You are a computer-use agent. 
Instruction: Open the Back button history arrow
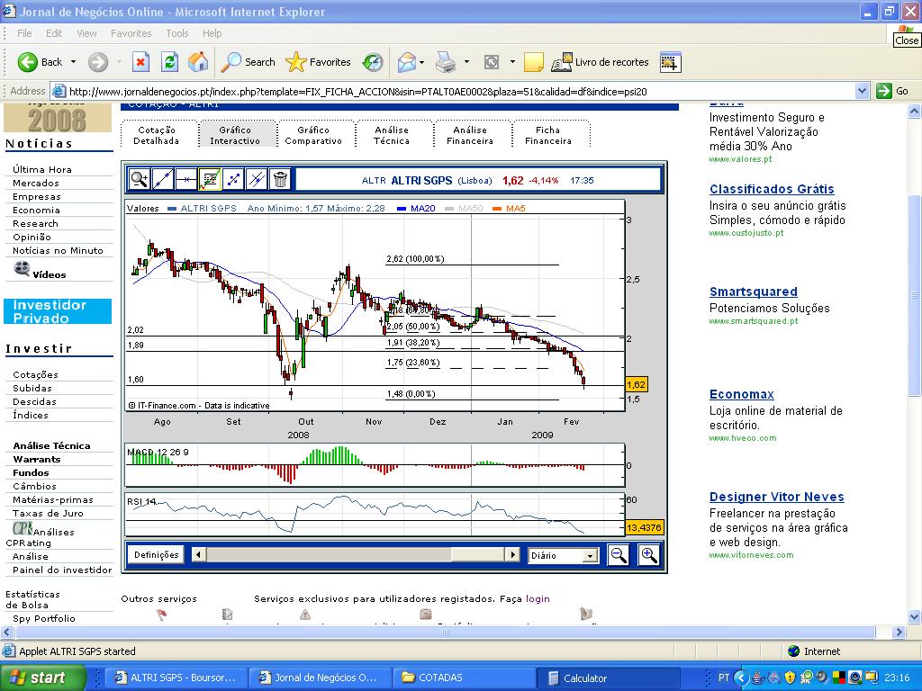tap(74, 62)
